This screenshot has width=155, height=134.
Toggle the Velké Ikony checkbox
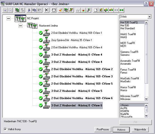click(x=5, y=129)
